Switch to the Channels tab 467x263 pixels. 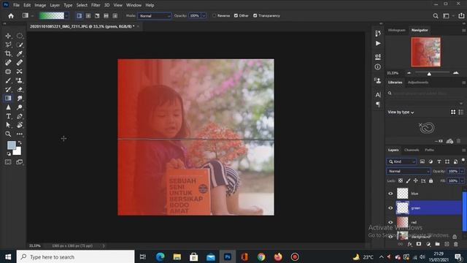pyautogui.click(x=412, y=150)
